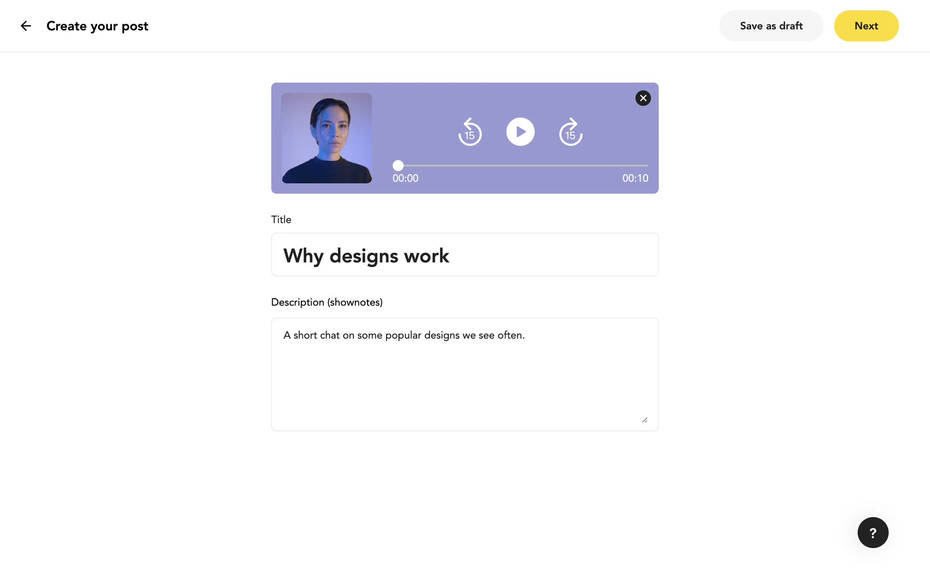Click the textarea resize handle
This screenshot has width=930, height=581.
click(x=645, y=420)
